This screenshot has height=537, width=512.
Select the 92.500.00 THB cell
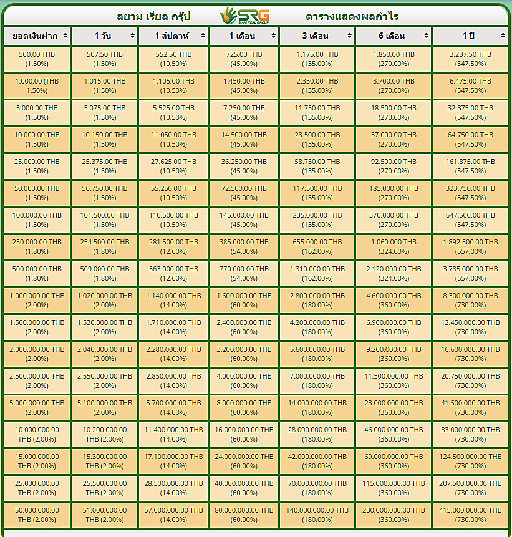[x=394, y=167]
